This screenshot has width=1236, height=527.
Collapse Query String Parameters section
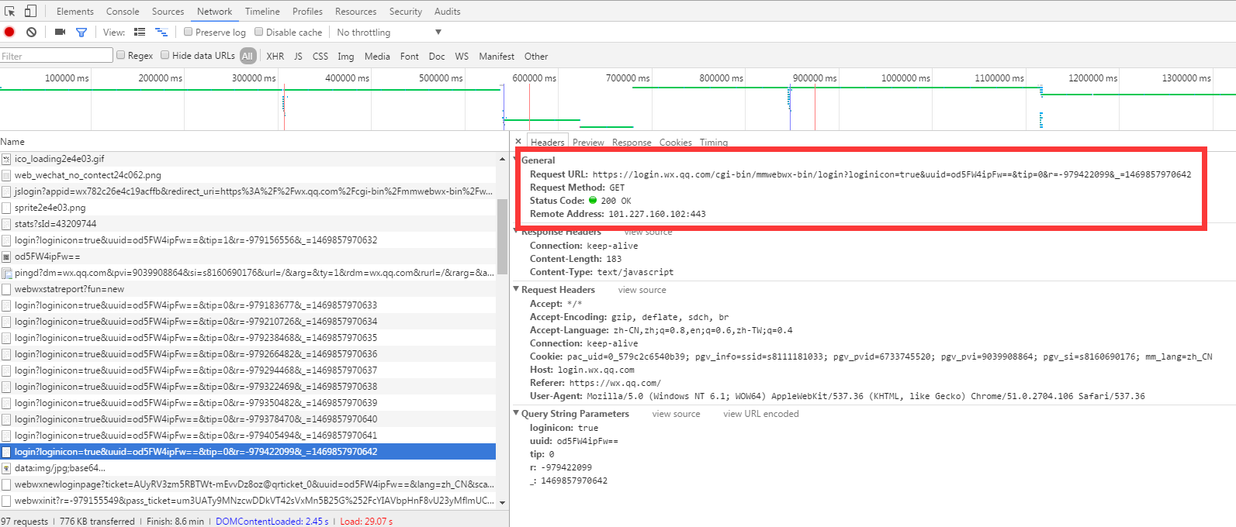point(516,413)
